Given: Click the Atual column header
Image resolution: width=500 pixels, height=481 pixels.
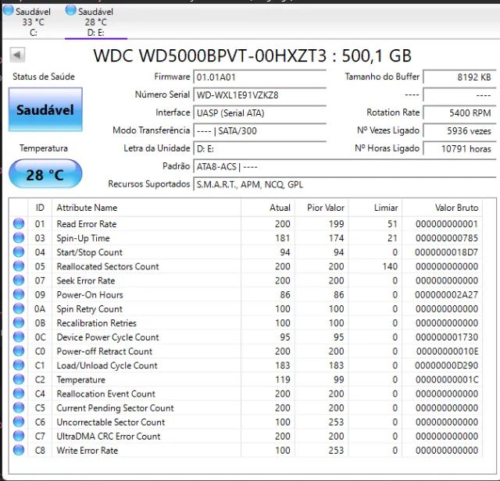Looking at the screenshot, I should pyautogui.click(x=268, y=208).
